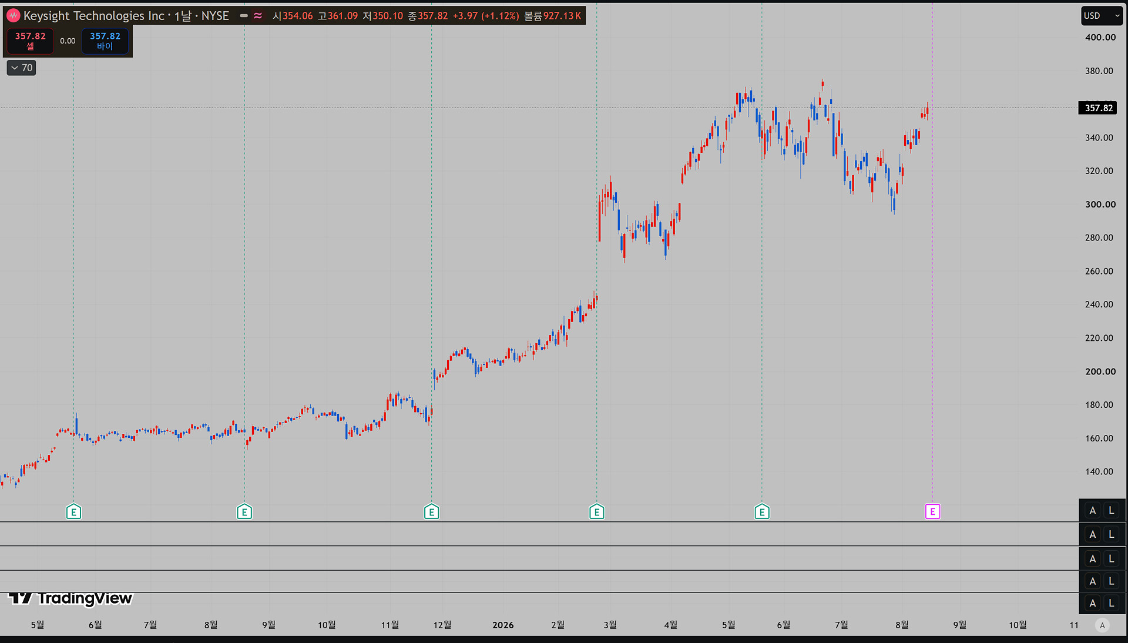Click the 1날 interval label in the legend
Image resolution: width=1128 pixels, height=643 pixels.
pos(183,16)
